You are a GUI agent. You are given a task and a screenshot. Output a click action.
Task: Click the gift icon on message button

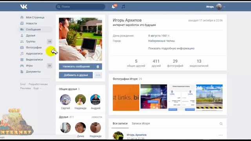point(98,67)
